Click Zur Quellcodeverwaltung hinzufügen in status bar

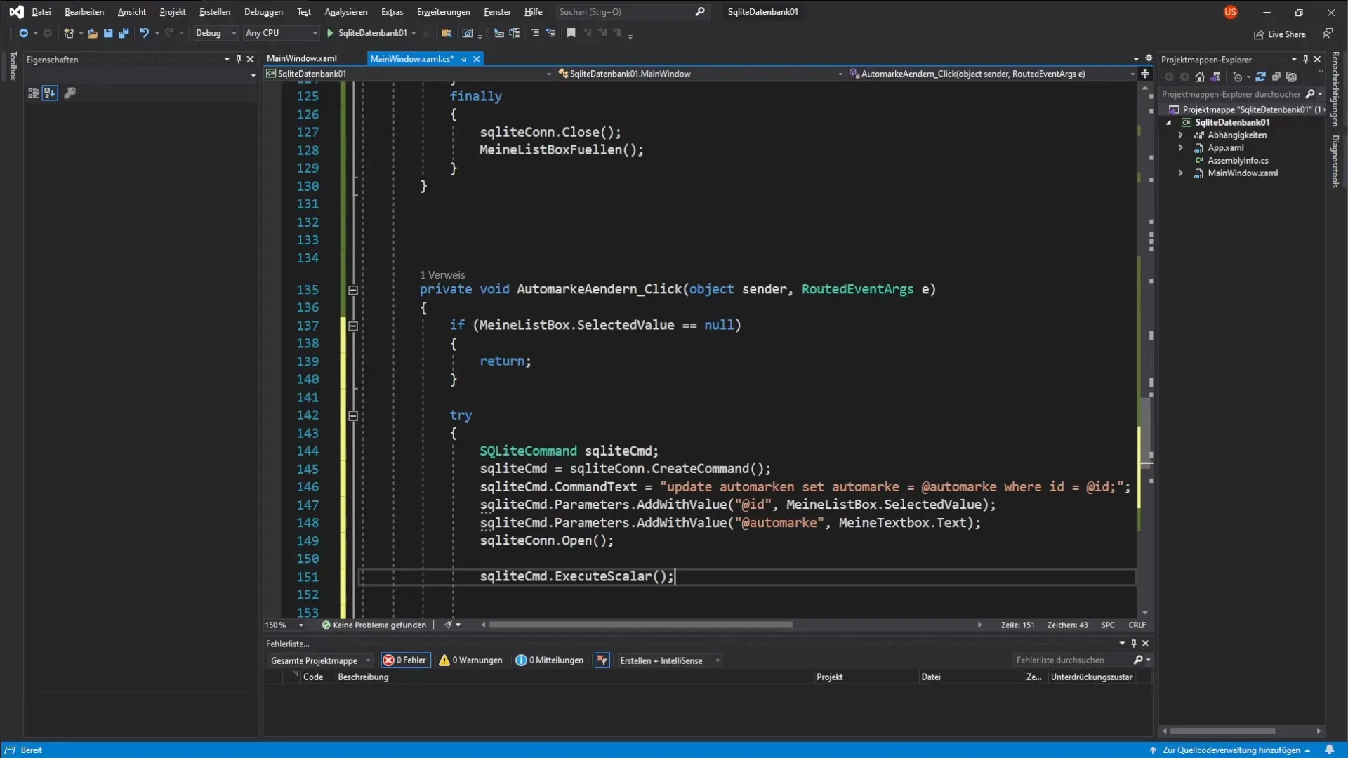1231,750
